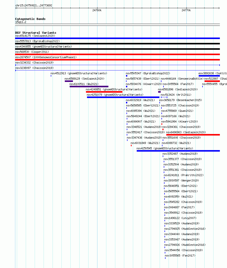This screenshot has height=268, width=227.
Task: Click nsv4755869 (Quan2021) label
Action: (177, 111)
